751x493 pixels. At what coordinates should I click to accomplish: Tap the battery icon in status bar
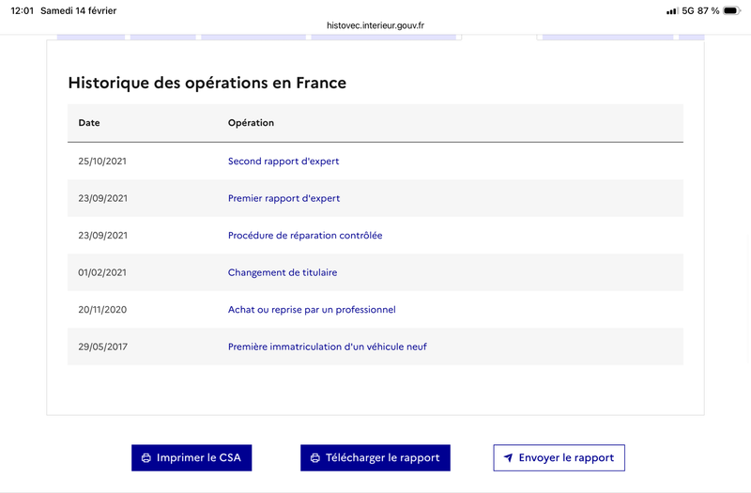pos(732,10)
